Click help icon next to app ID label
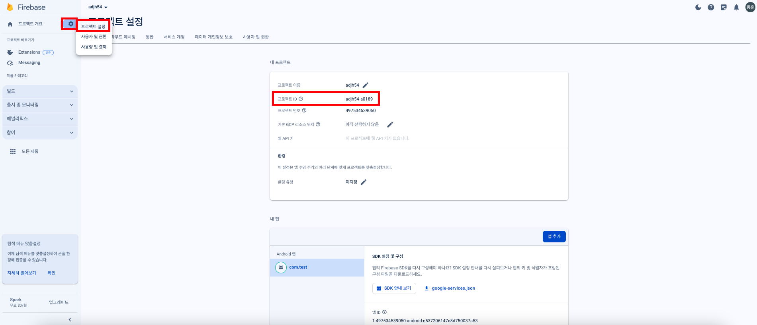The height and width of the screenshot is (325, 757). 384,312
